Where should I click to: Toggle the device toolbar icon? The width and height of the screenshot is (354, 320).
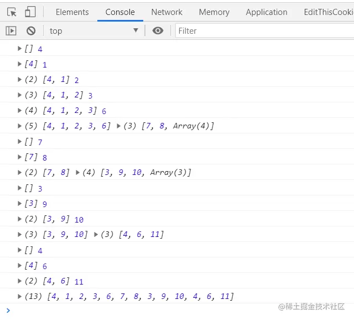point(30,12)
